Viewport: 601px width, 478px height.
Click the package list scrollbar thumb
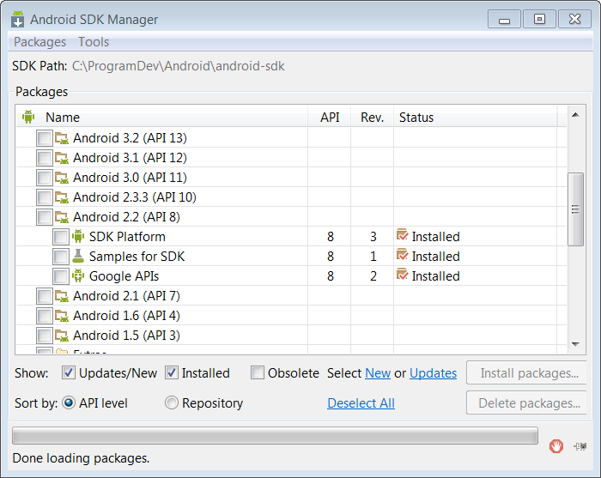(575, 209)
